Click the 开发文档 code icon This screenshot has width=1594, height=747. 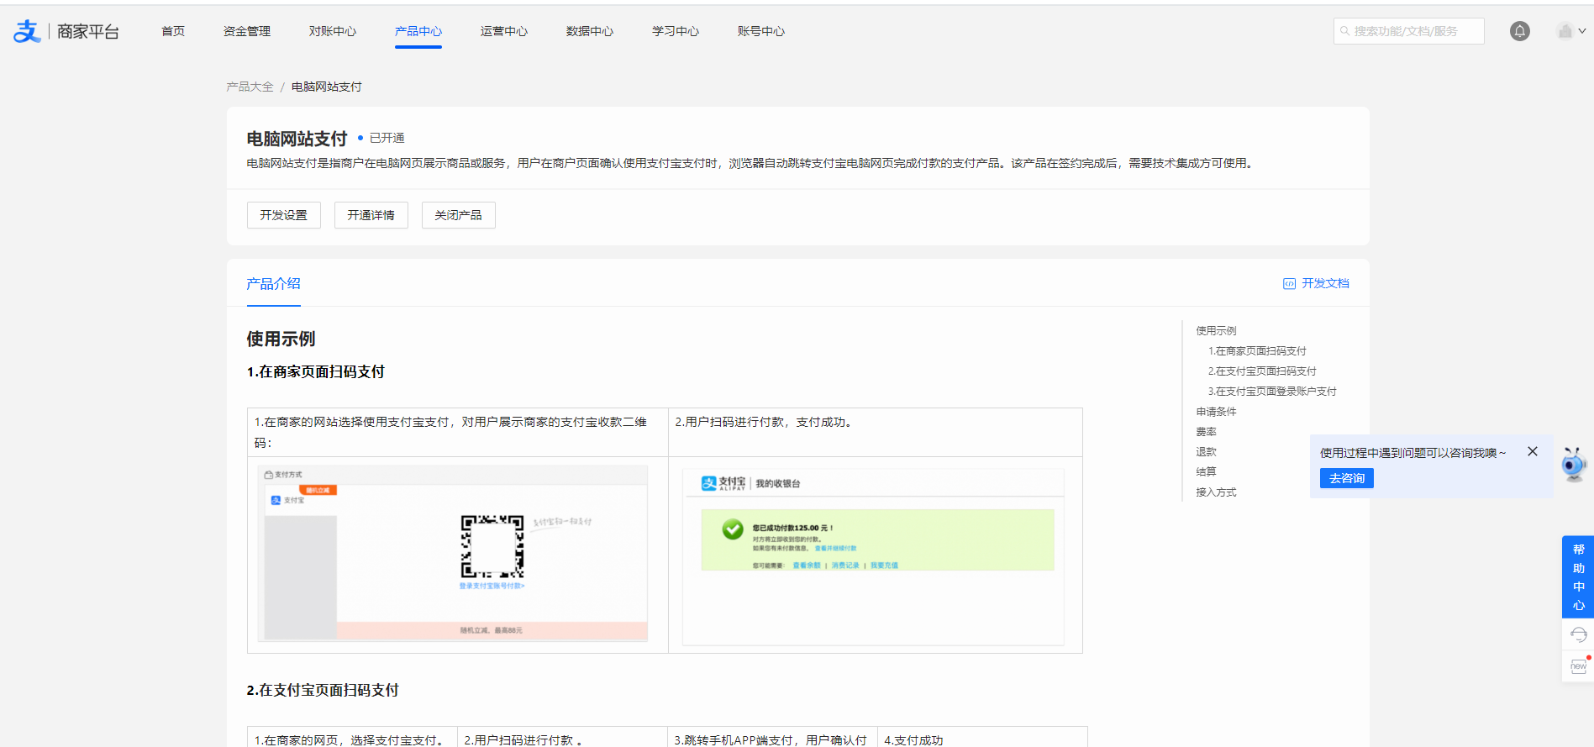(1289, 284)
